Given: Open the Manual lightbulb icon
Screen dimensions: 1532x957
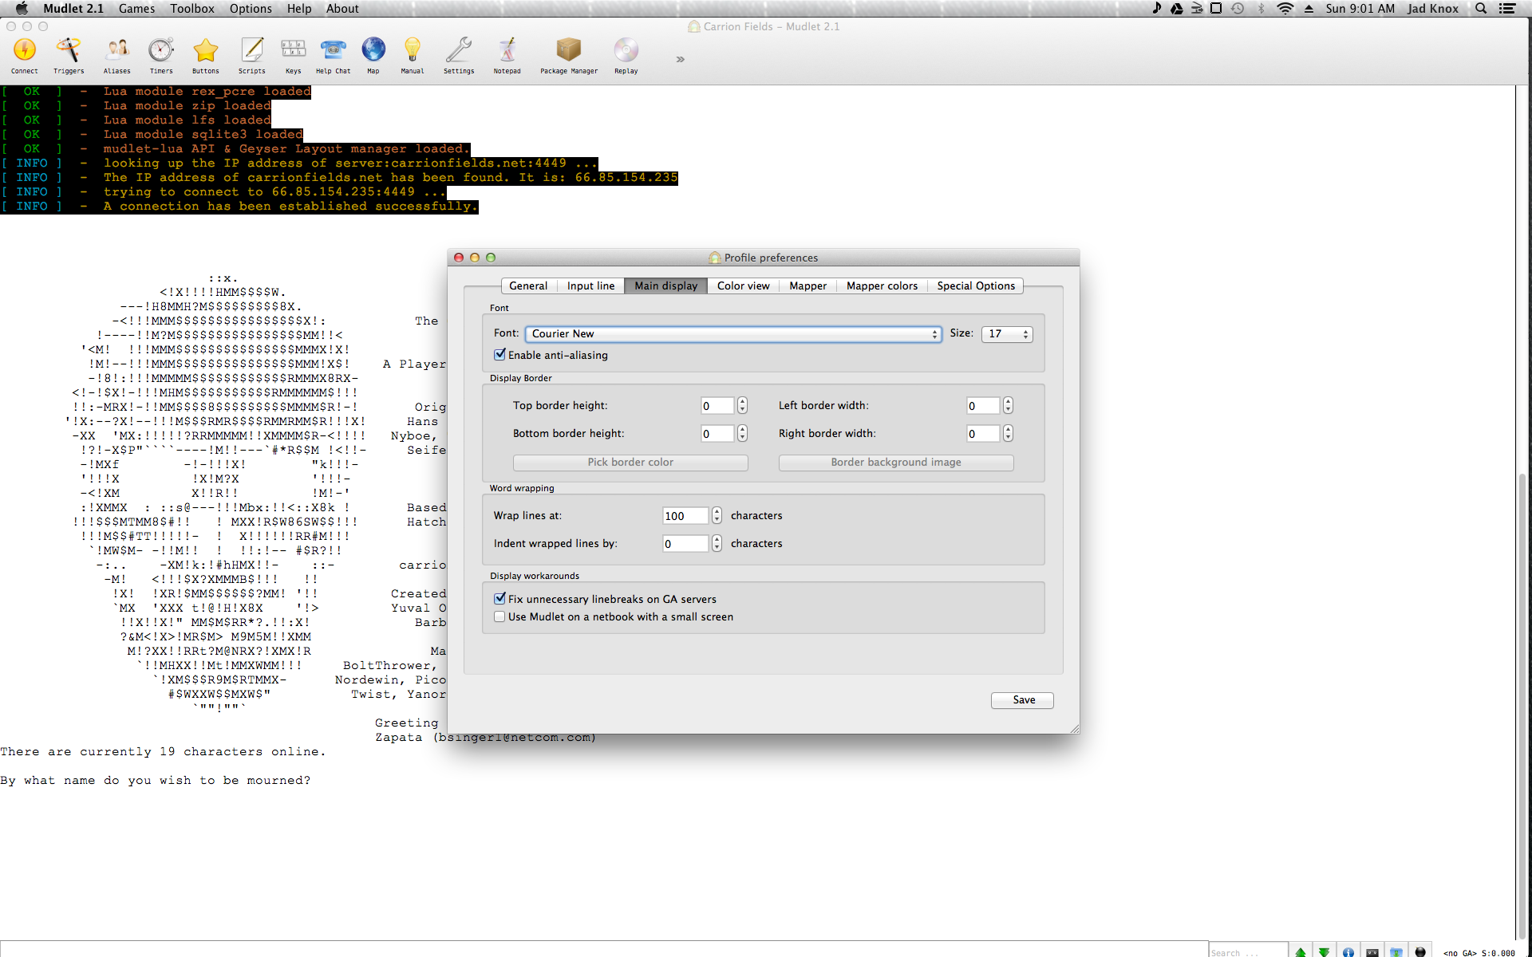Looking at the screenshot, I should tap(413, 56).
